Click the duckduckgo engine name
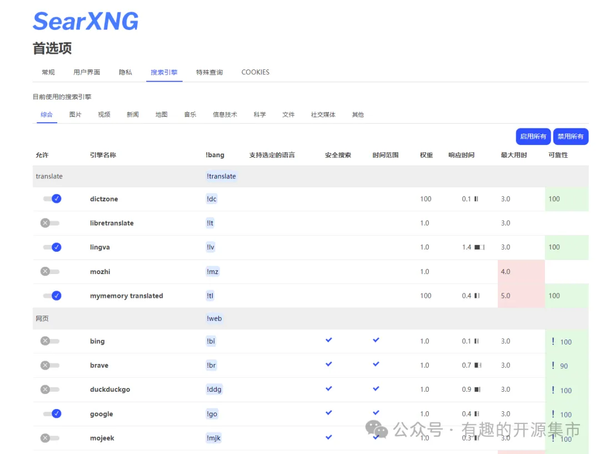Screen dimensions: 600x454 tap(110, 390)
